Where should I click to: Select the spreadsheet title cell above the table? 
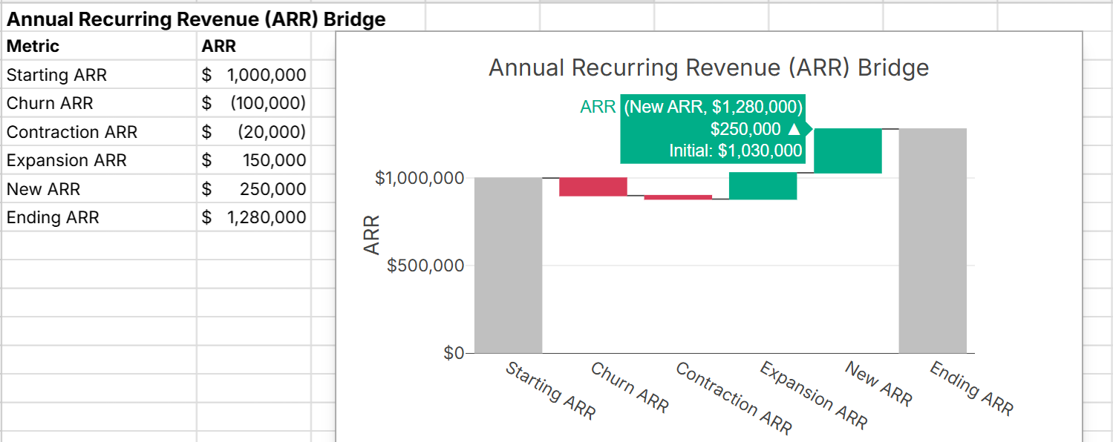(x=196, y=19)
